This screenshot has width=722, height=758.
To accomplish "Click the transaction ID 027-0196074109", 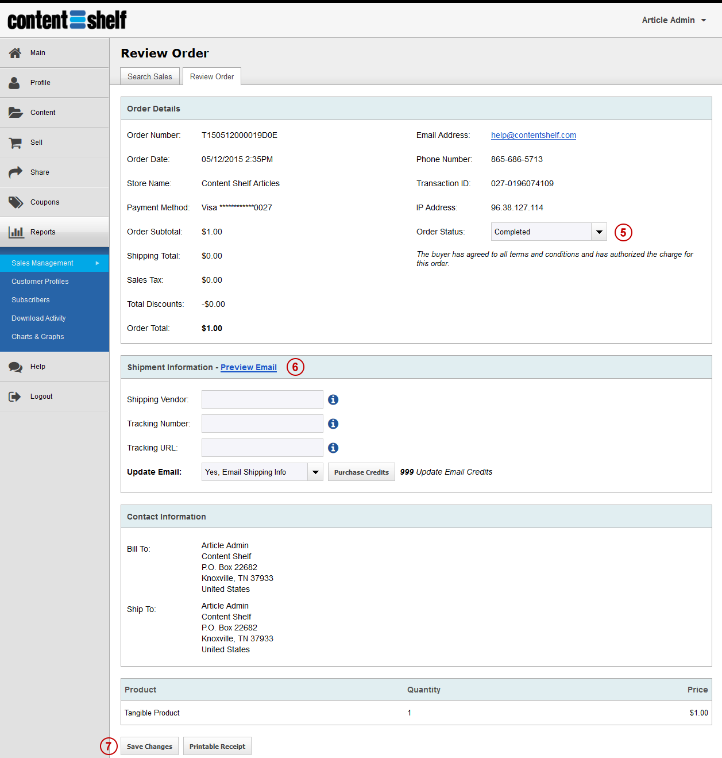I will pos(522,183).
